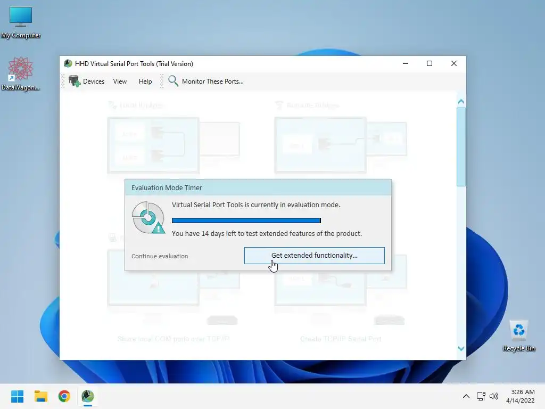This screenshot has height=409, width=545.
Task: Click the magnifier icon beside Monitor These Ports
Action: [x=173, y=81]
